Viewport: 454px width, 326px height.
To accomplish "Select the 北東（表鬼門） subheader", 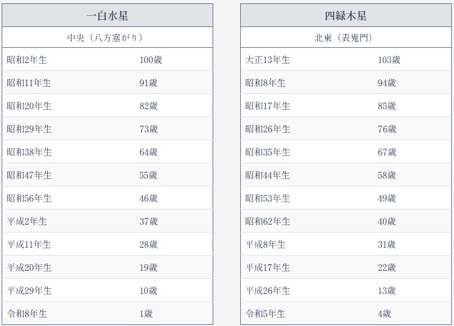I will point(346,38).
